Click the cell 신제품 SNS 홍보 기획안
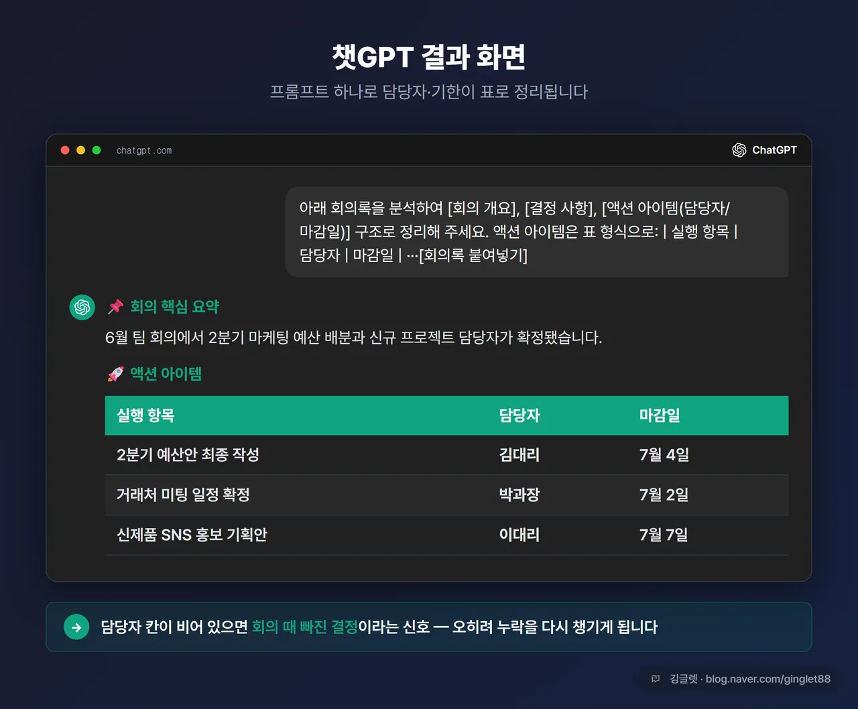The width and height of the screenshot is (858, 709). (192, 535)
